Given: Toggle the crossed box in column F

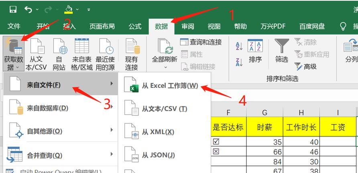Looking at the screenshot, I should 216,151.
